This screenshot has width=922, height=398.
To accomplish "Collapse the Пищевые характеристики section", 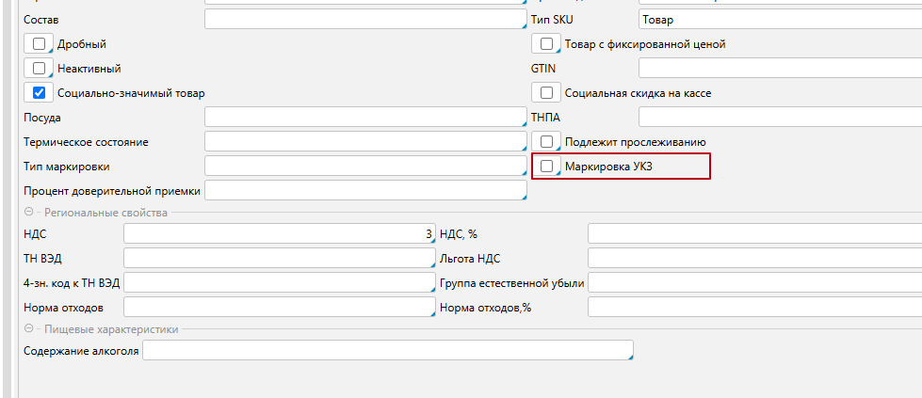I will [x=29, y=329].
